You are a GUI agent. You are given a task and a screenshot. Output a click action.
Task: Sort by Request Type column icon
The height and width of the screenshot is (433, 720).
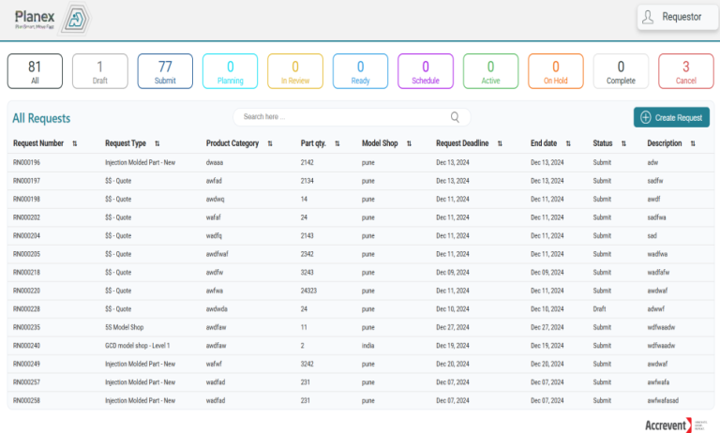(157, 143)
